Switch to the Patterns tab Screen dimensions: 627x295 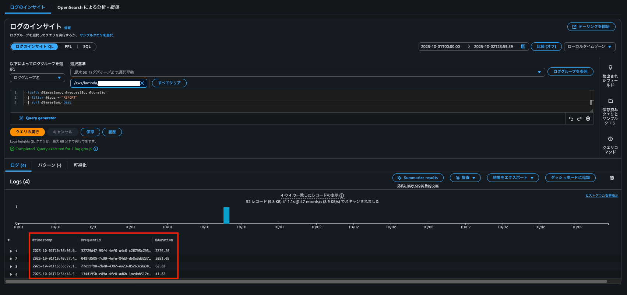[x=50, y=165]
